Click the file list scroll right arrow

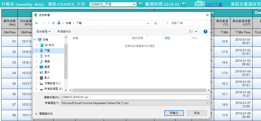point(209,90)
